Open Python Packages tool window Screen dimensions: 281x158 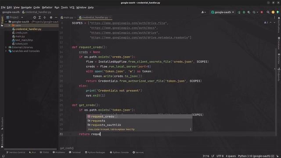click(95, 152)
